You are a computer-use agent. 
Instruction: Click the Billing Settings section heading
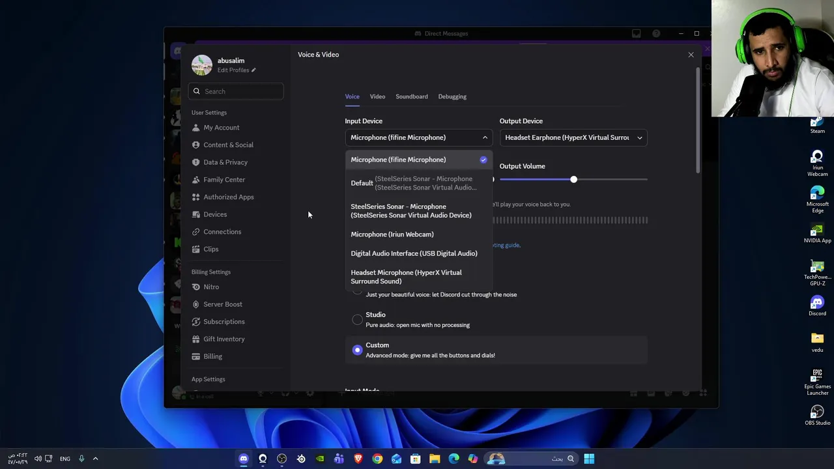[211, 272]
